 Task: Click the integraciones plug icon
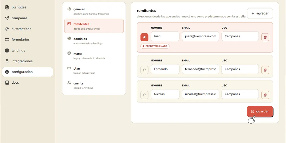point(7,61)
